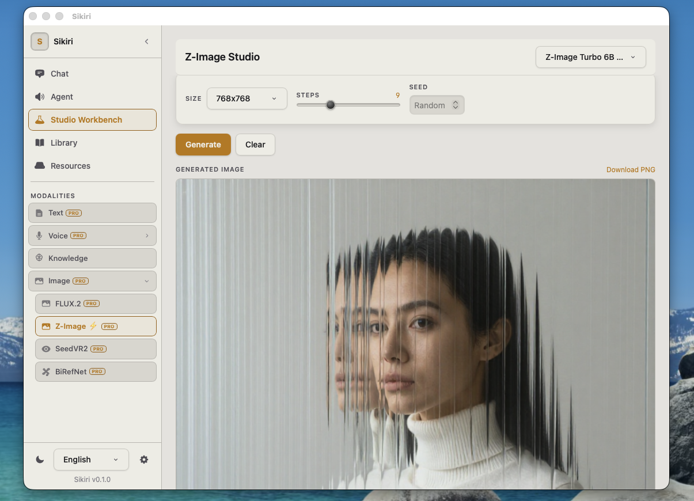
Task: Select Studio Workbench in the sidebar
Action: pos(92,120)
